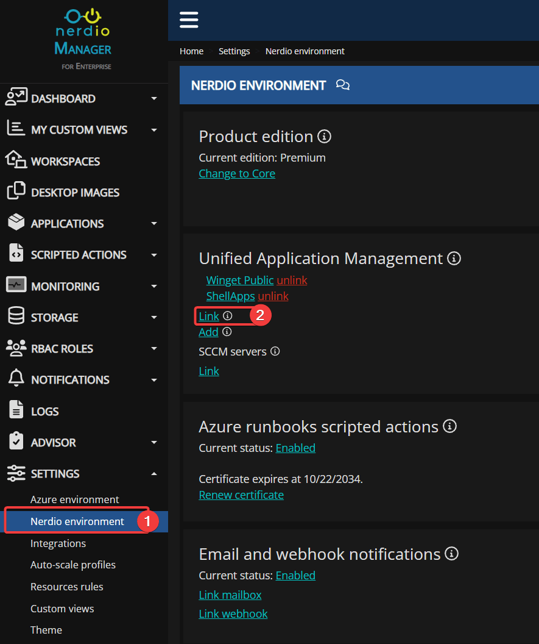Expand the Scripted Actions arrow
Screen dimensions: 539x644
154,255
